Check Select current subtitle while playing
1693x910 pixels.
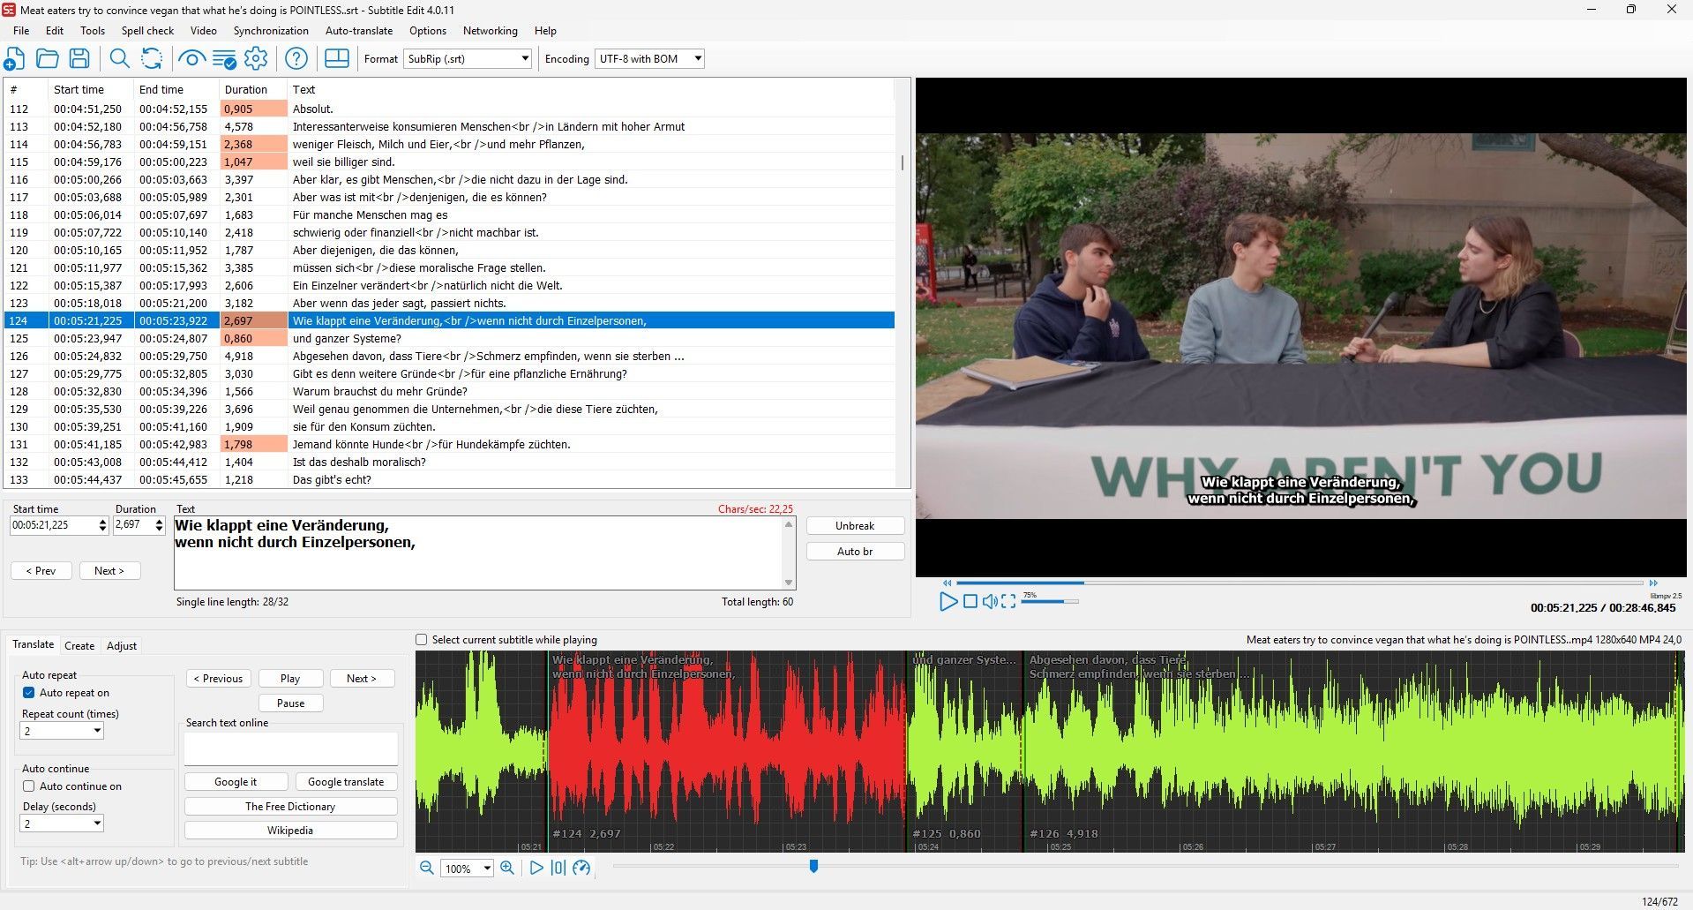point(422,640)
